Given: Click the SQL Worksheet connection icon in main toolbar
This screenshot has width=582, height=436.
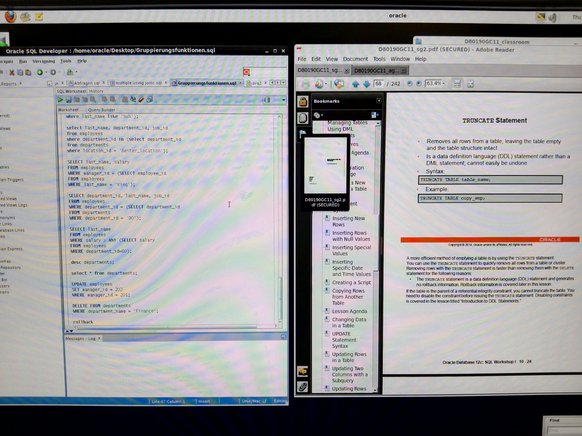Looking at the screenshot, I should (x=70, y=72).
